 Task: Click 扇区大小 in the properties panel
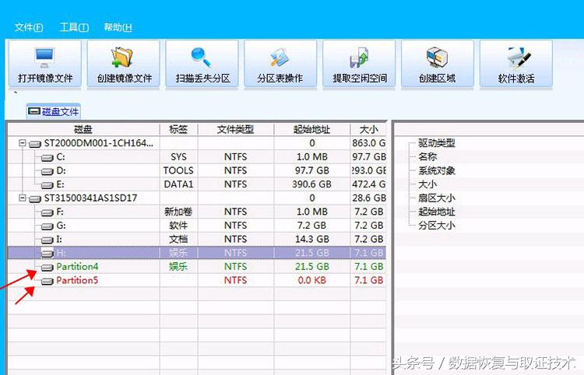437,198
